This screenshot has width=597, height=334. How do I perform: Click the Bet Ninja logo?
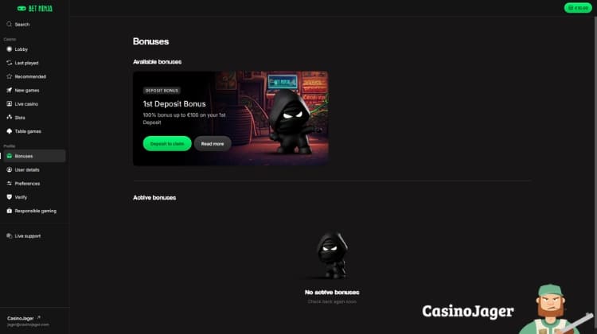click(35, 9)
